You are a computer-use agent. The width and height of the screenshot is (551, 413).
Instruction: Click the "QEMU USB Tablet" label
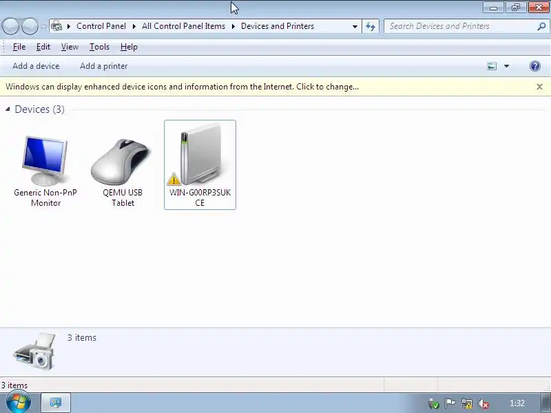[123, 198]
